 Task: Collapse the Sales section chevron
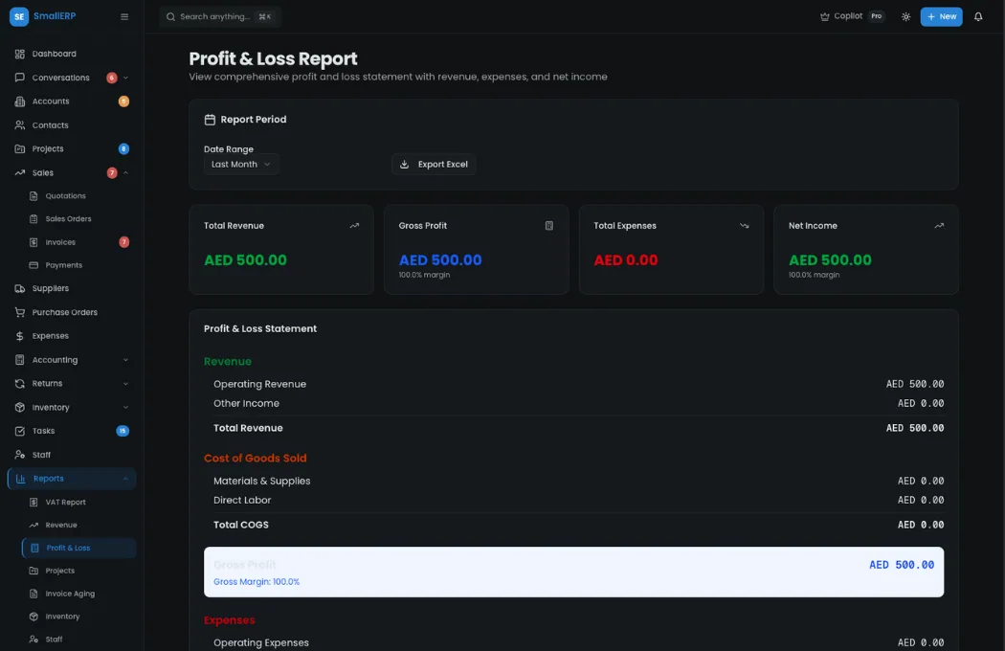(125, 172)
